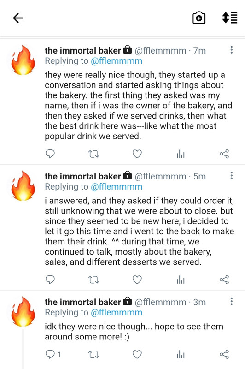
Task: Open the @fflemmmm link in the 7m tweet
Action: click(117, 61)
